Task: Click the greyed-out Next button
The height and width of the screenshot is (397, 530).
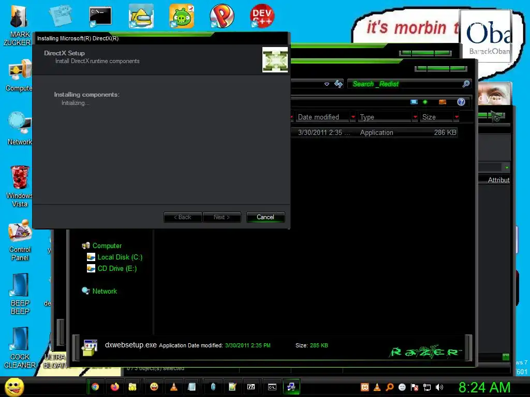Action: coord(222,217)
